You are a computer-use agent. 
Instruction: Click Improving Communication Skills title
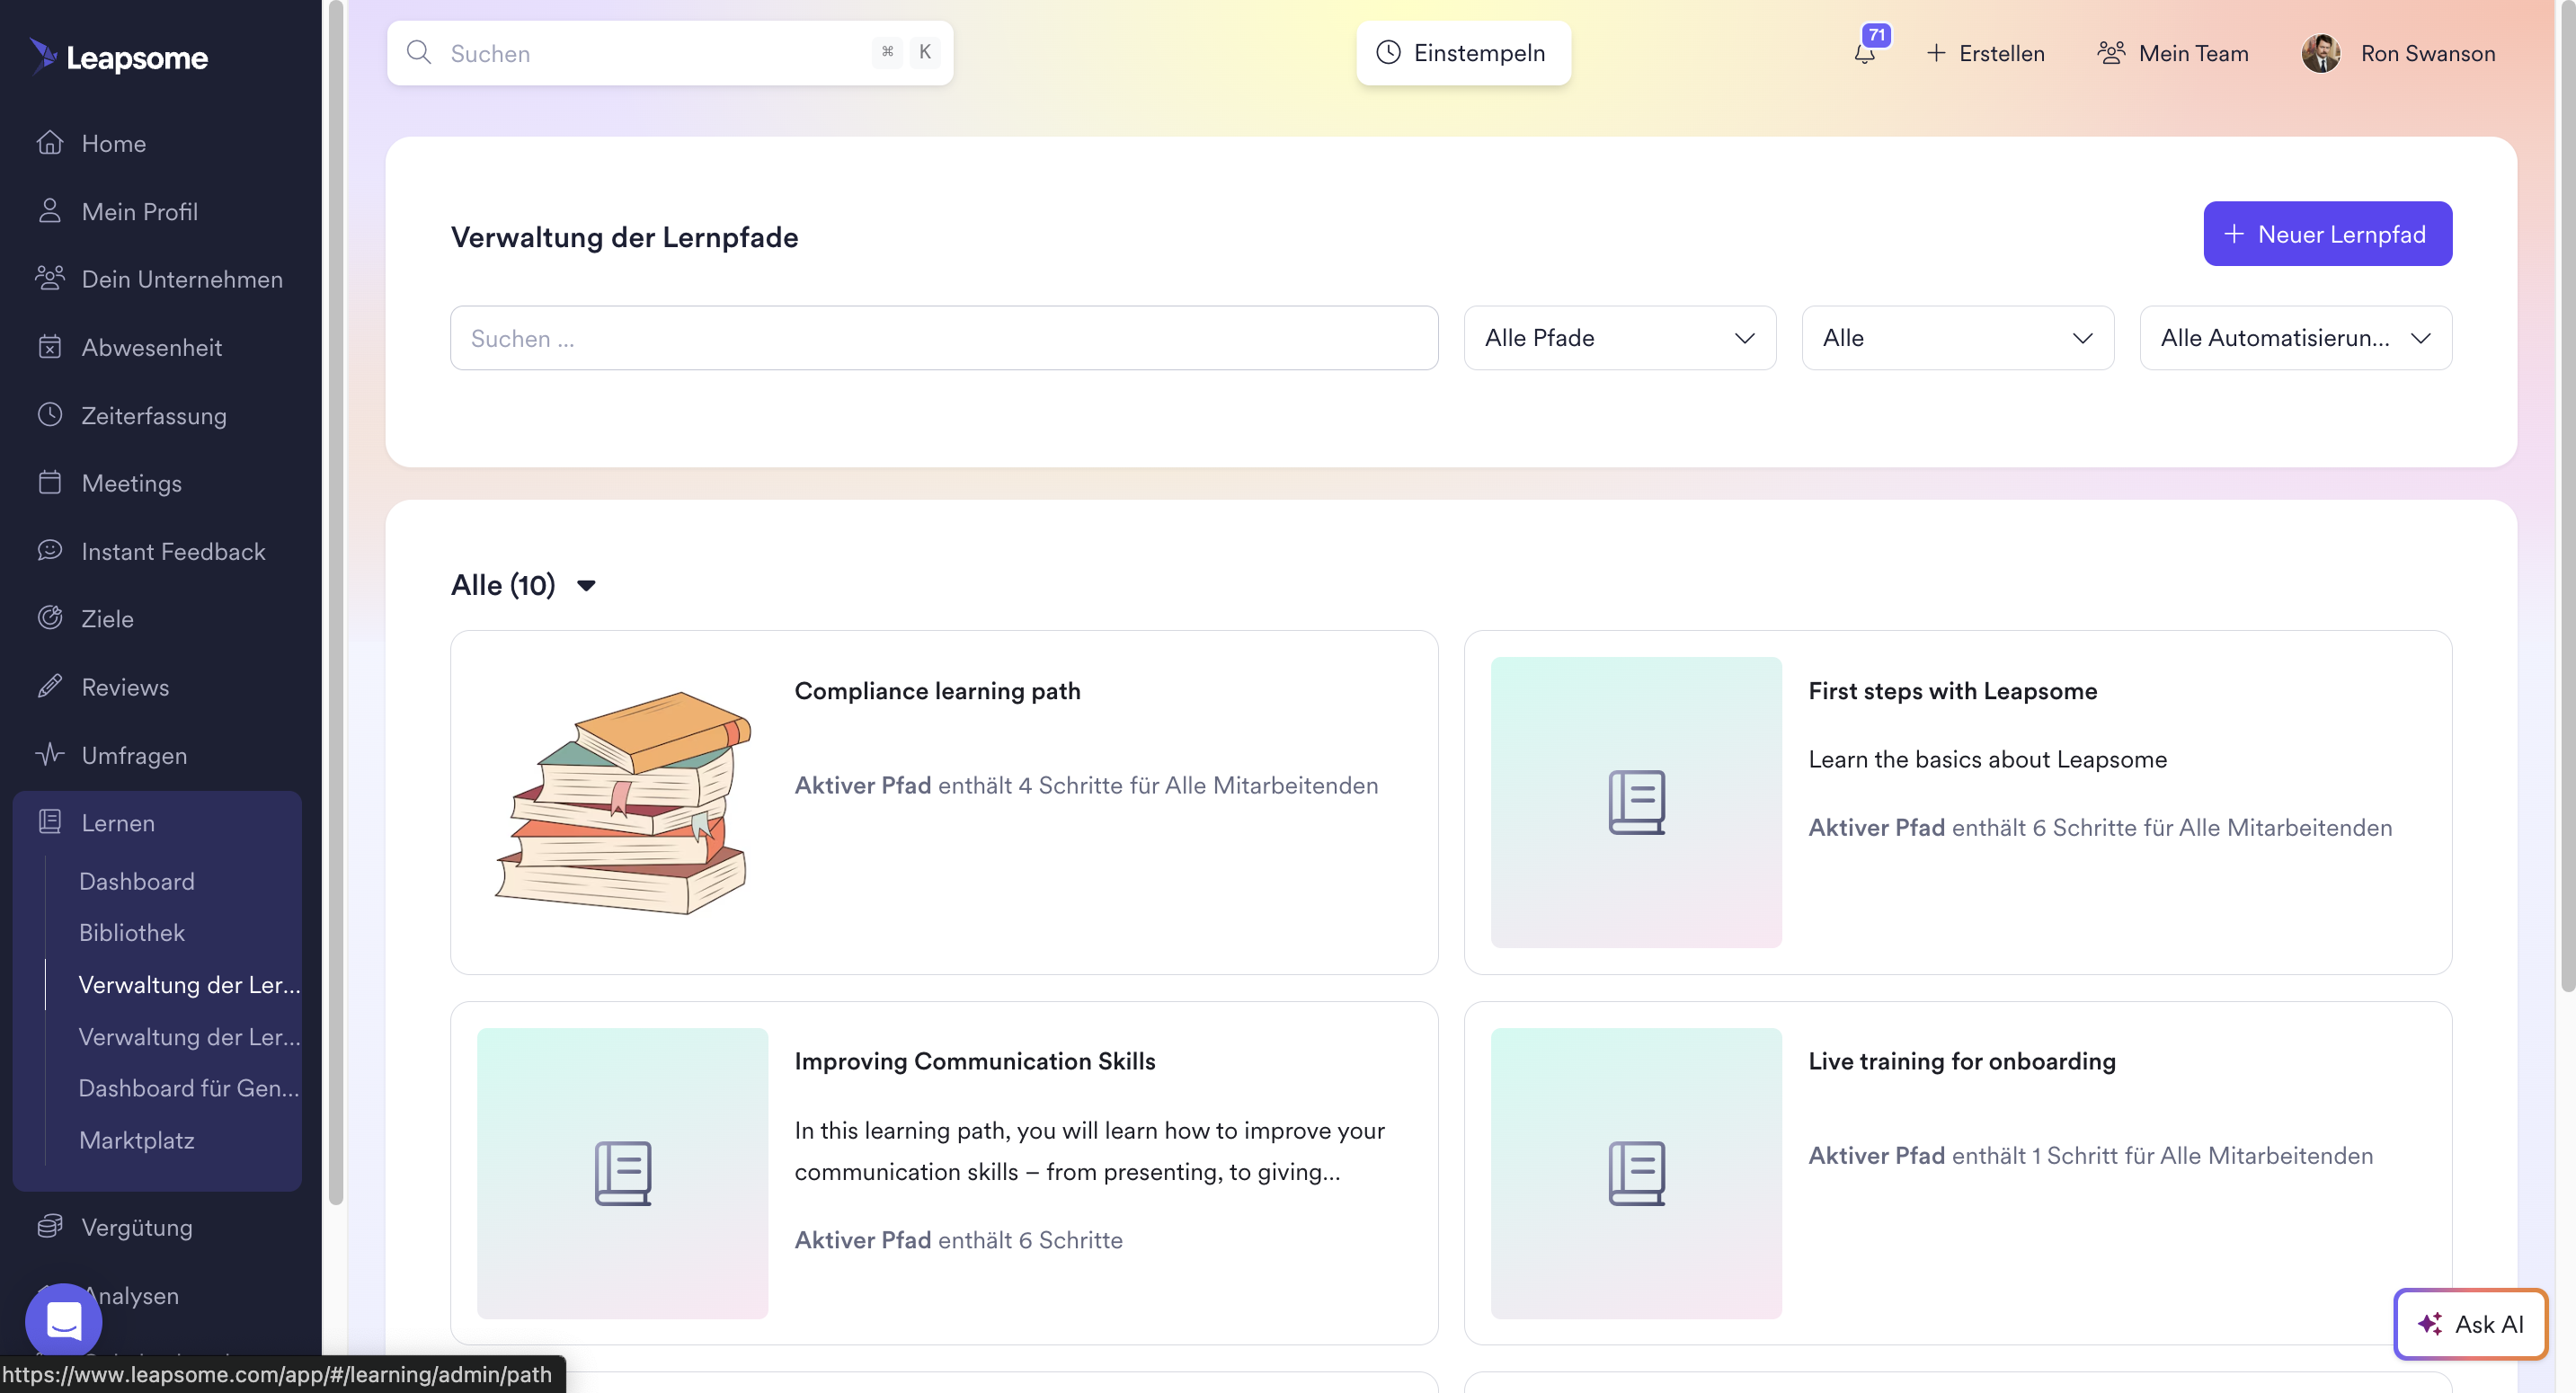click(974, 1061)
